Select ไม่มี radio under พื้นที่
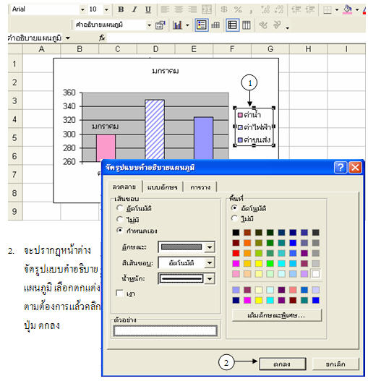The image size is (368, 381). (x=234, y=218)
